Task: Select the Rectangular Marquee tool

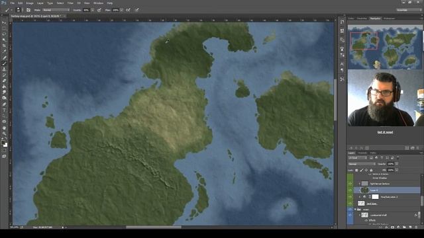Action: (4, 28)
